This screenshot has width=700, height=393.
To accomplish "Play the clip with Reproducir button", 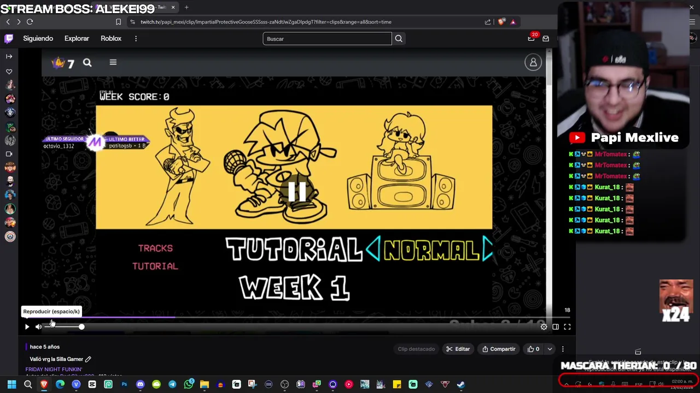I will coord(27,326).
